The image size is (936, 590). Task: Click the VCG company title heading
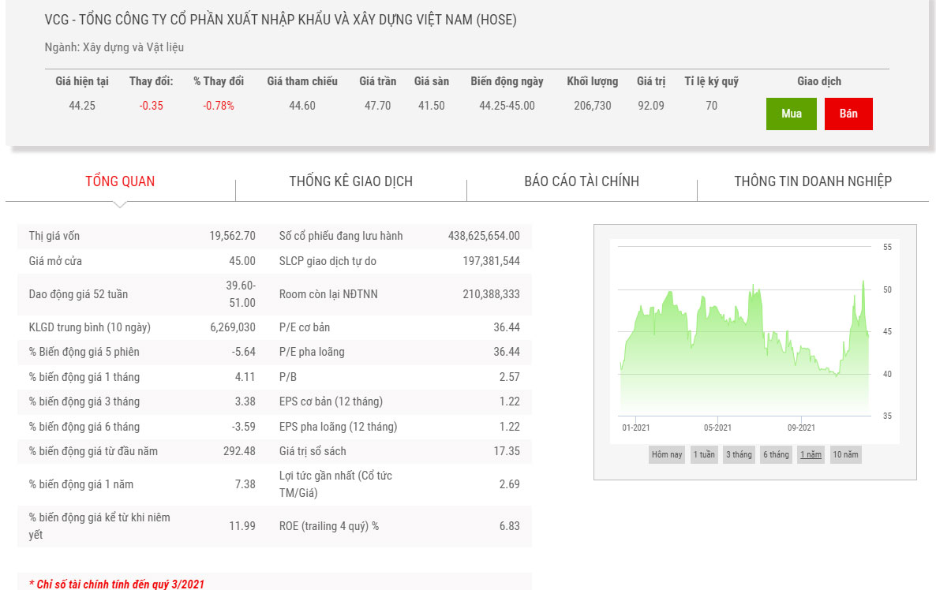point(280,20)
